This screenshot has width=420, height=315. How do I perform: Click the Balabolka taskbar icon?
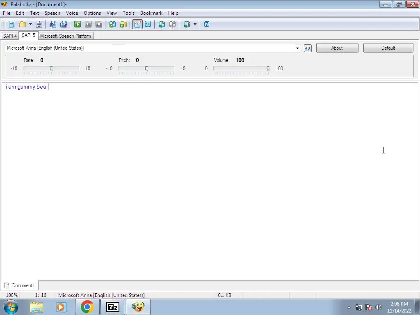coord(138,307)
